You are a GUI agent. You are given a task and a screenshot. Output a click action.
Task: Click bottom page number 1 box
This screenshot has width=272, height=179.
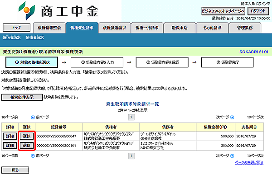[x=131, y=156]
